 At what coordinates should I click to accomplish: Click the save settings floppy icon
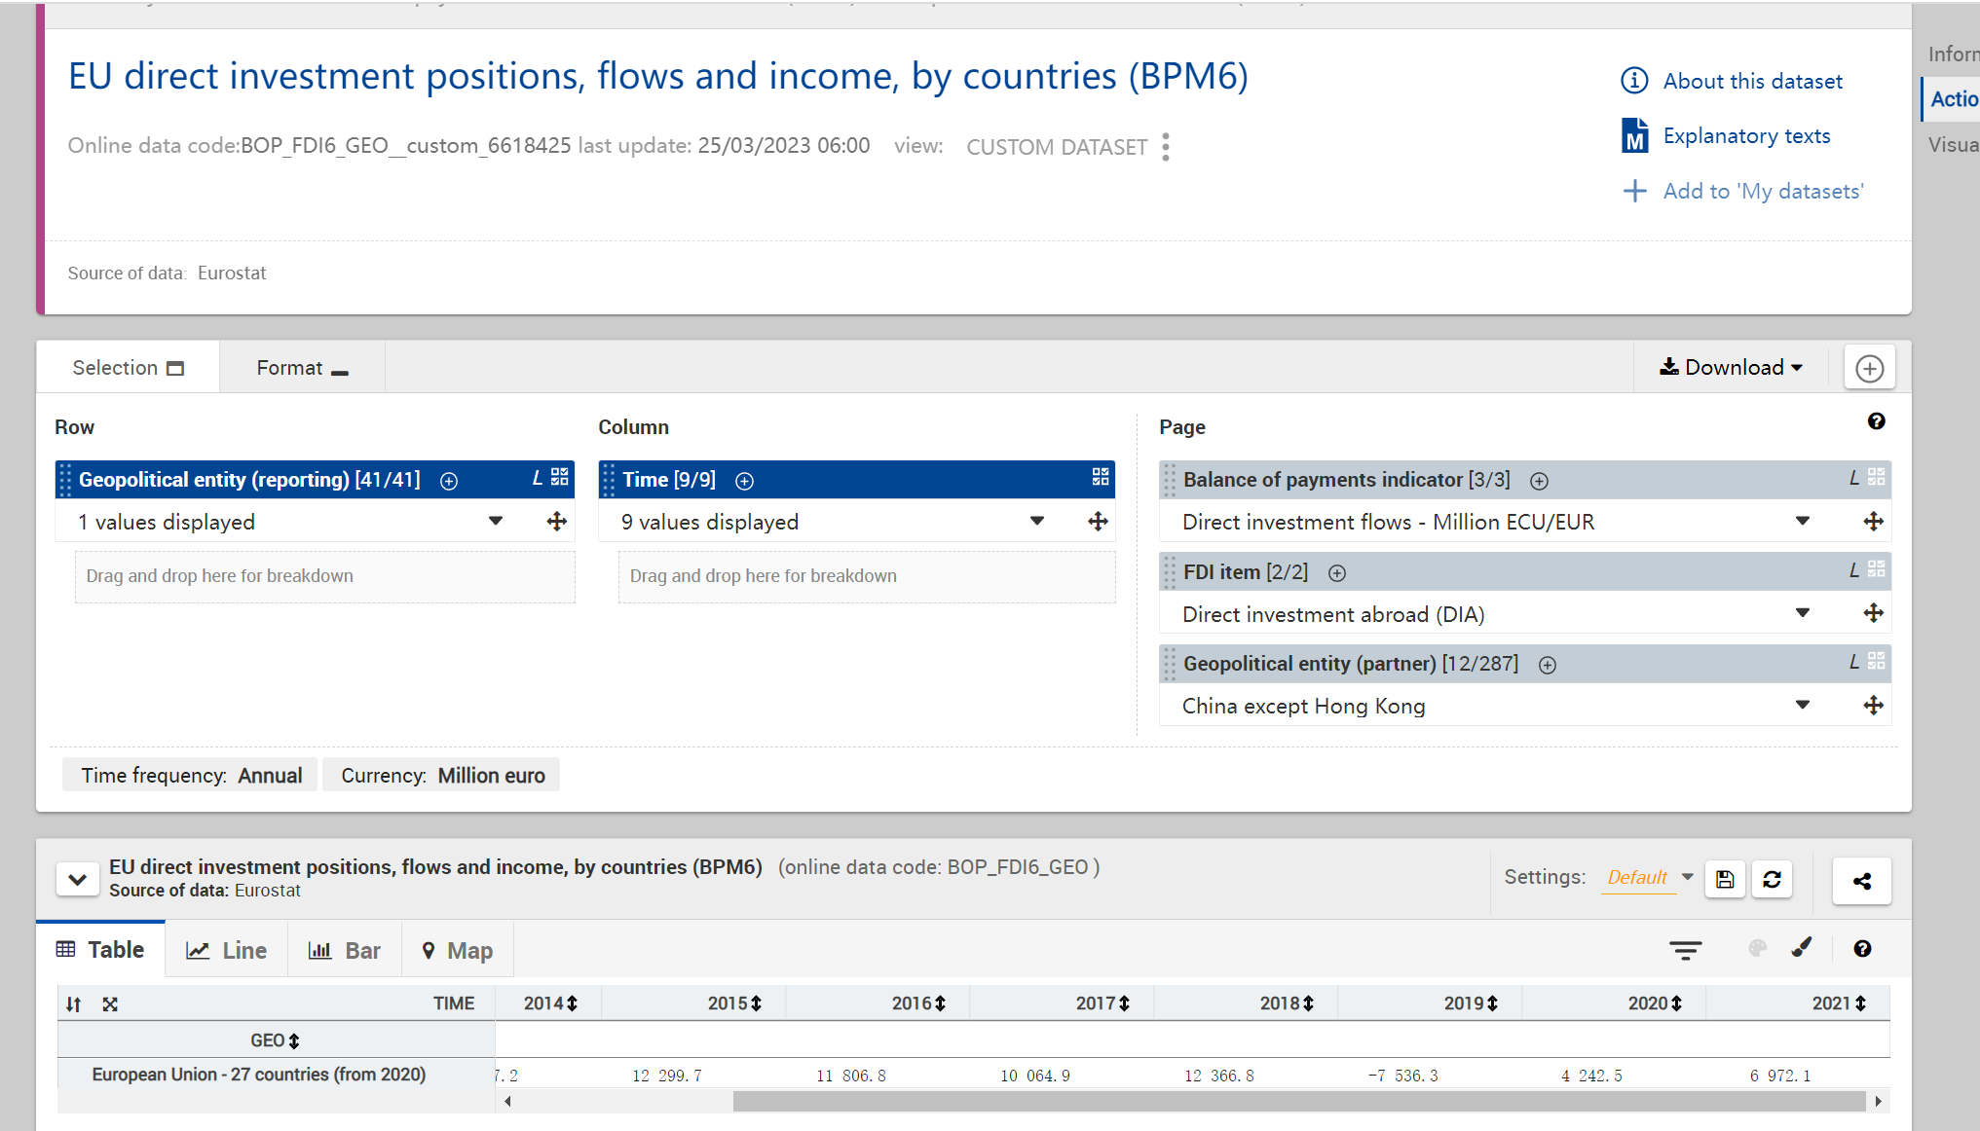point(1725,879)
